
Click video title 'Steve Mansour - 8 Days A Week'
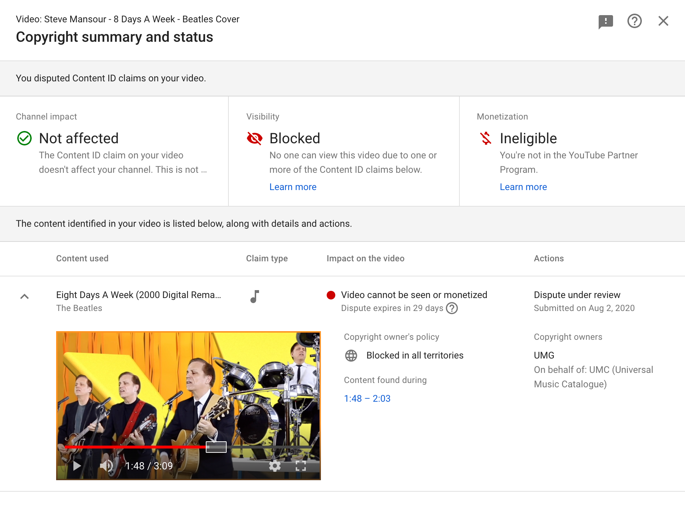click(109, 19)
